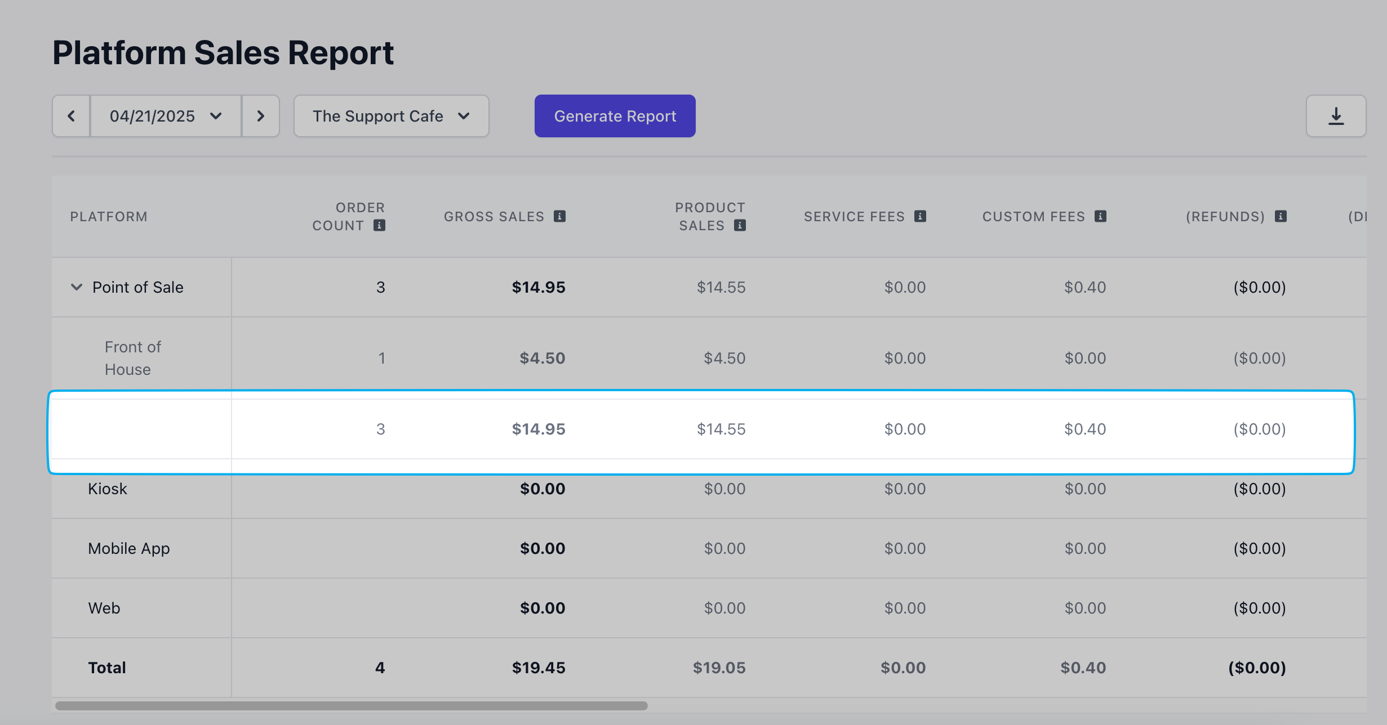Viewport: 1387px width, 725px height.
Task: Click the Gross Sales info icon
Action: click(559, 216)
